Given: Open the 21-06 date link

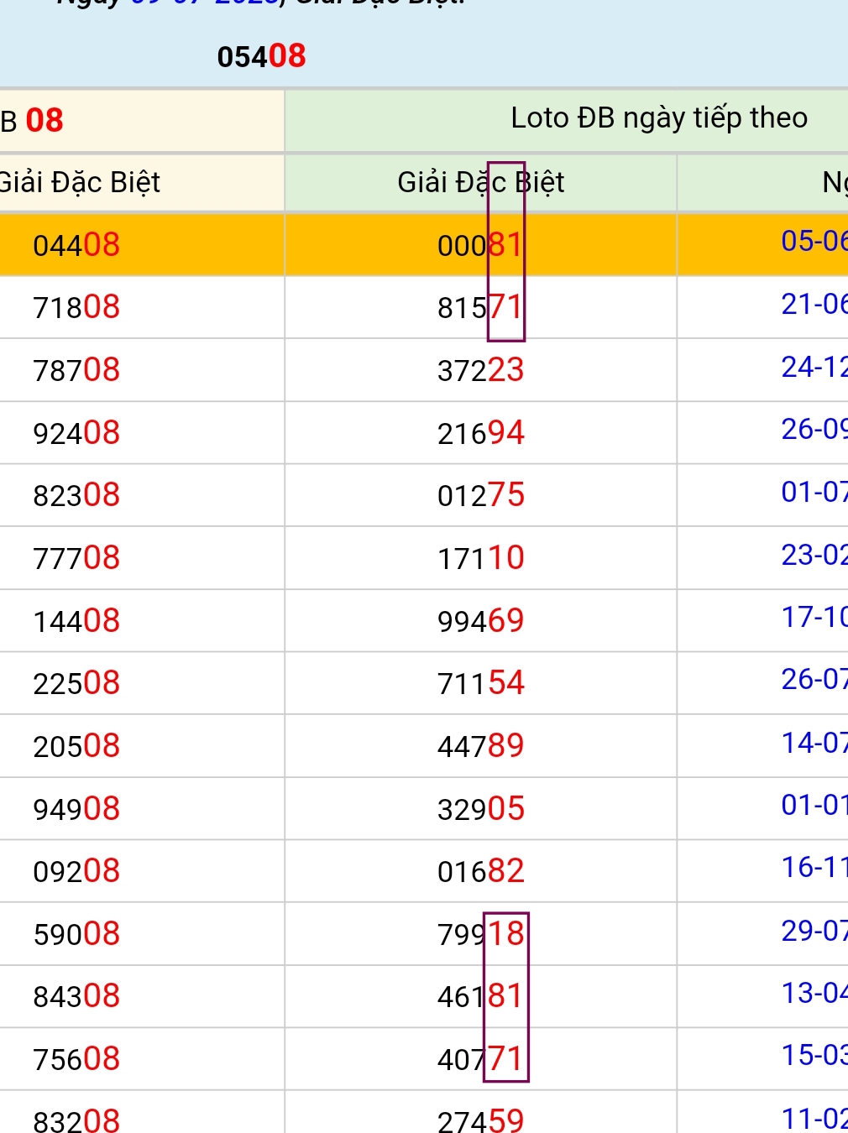Looking at the screenshot, I should coord(814,305).
